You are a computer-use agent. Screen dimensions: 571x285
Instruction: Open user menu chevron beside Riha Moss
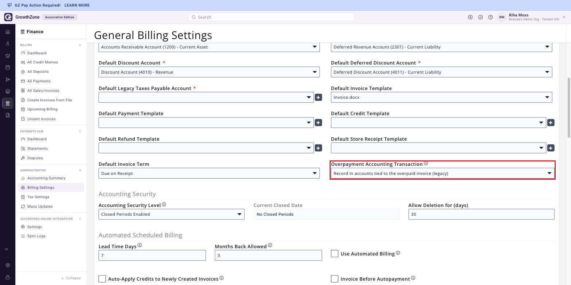tap(564, 17)
